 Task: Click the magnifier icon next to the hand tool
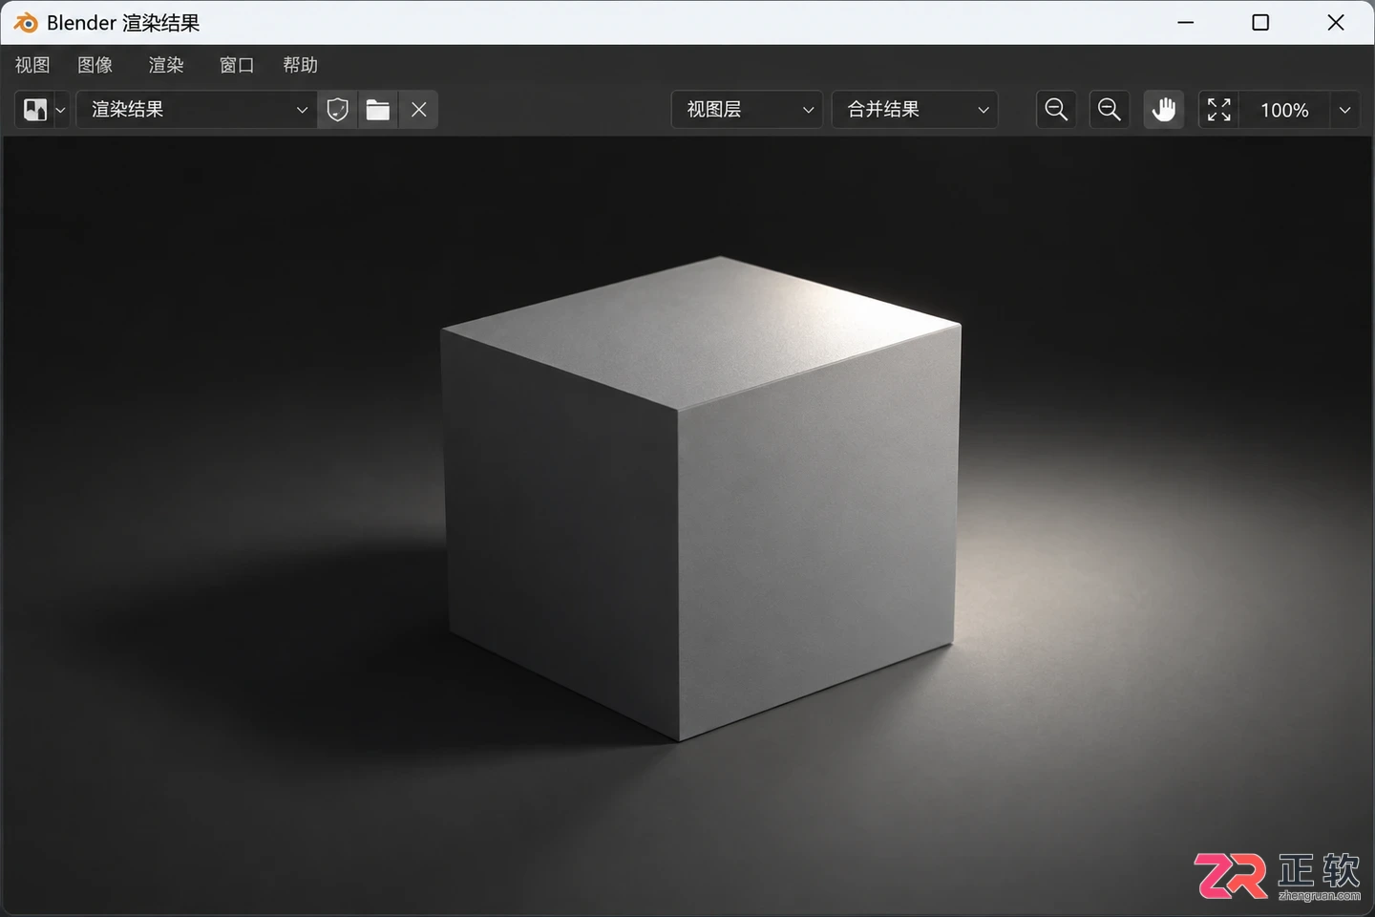[1110, 110]
